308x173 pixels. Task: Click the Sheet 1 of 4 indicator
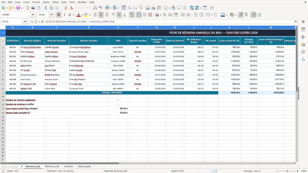(x=13, y=171)
